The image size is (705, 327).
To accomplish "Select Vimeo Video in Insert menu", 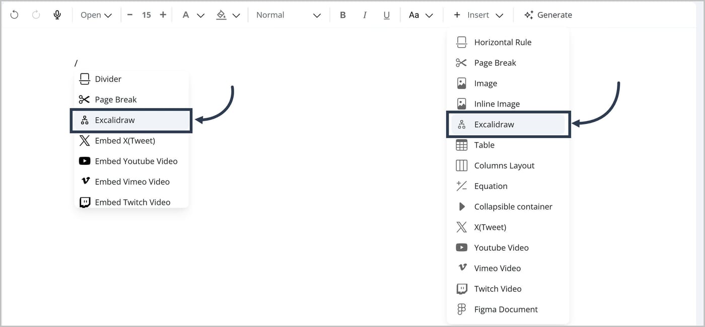I will [508, 268].
